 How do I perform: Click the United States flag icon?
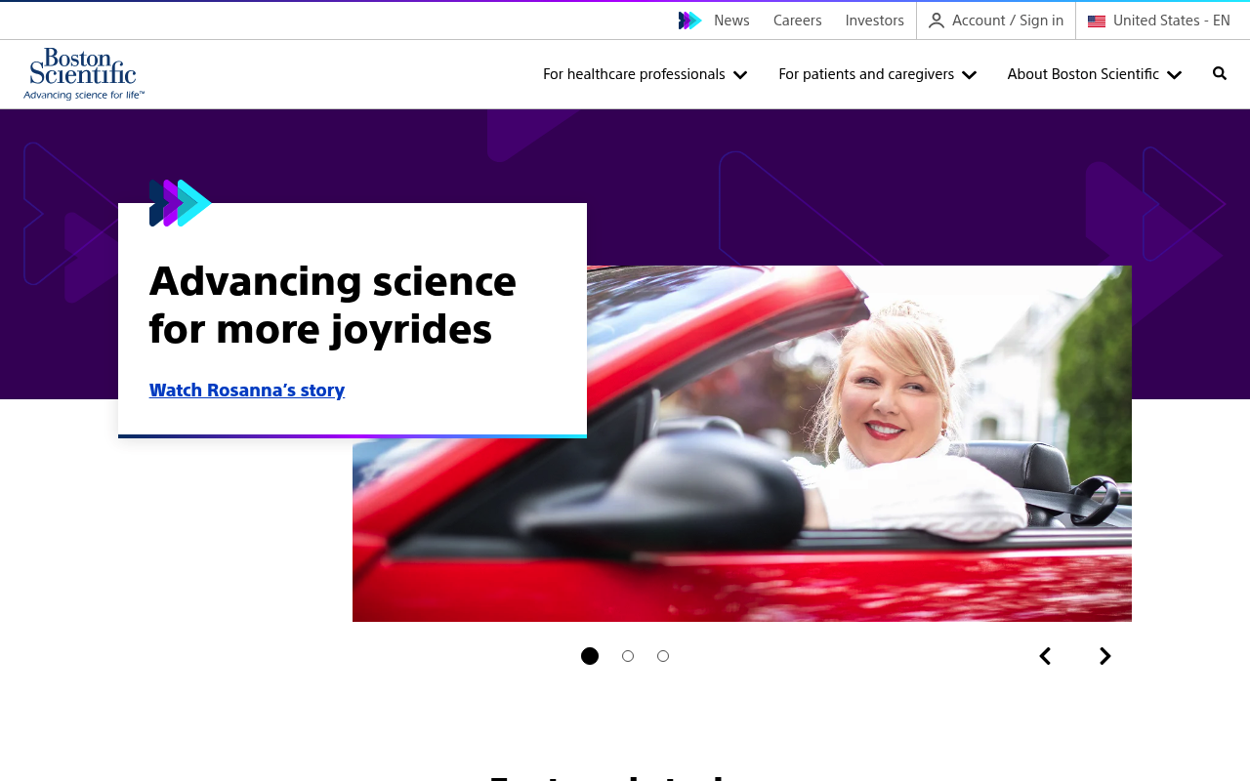(1097, 21)
